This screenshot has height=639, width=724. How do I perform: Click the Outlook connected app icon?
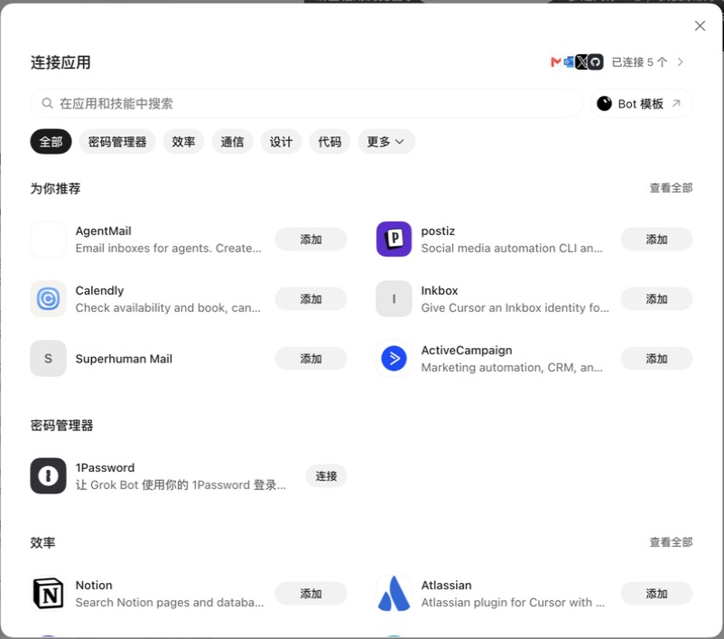click(x=569, y=61)
